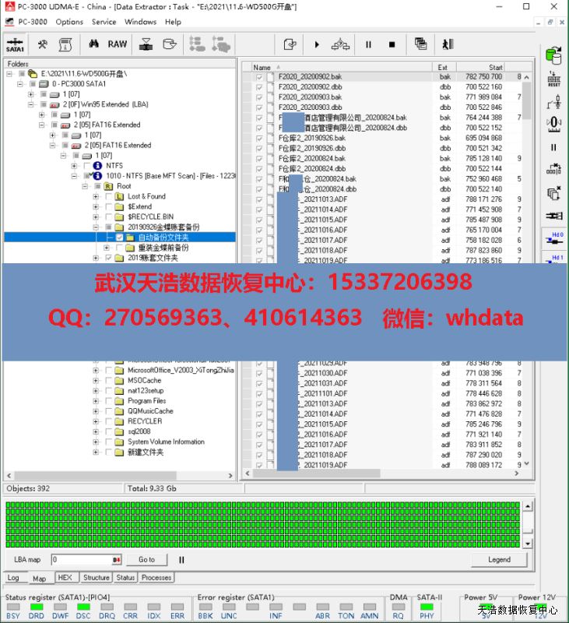Open the Service menu

click(x=104, y=22)
